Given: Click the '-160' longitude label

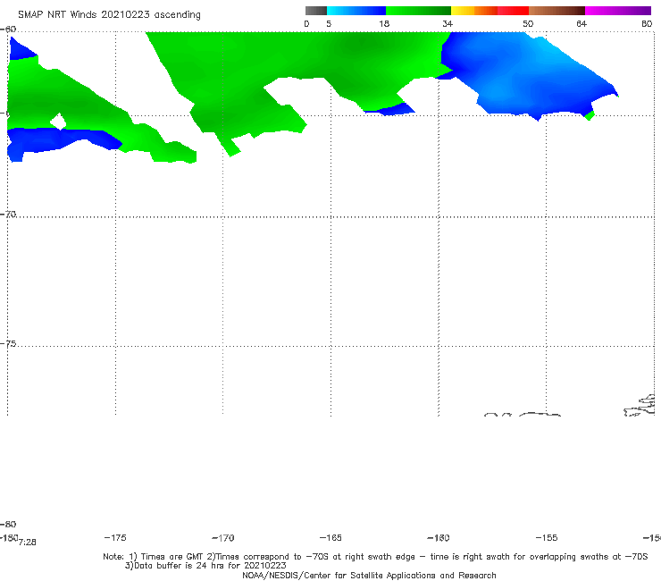Looking at the screenshot, I should [439, 537].
